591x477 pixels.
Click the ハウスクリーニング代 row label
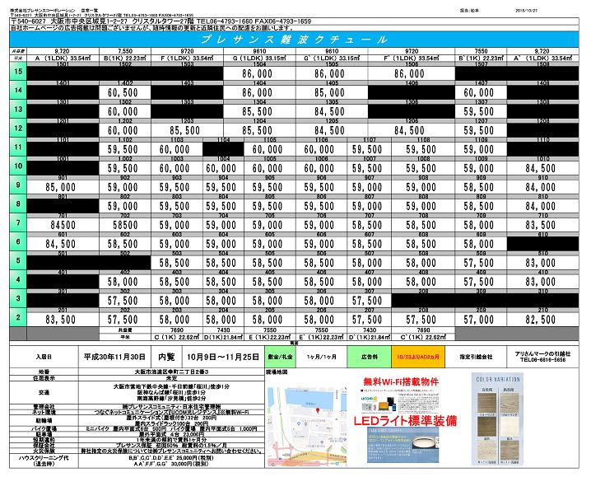click(x=44, y=461)
